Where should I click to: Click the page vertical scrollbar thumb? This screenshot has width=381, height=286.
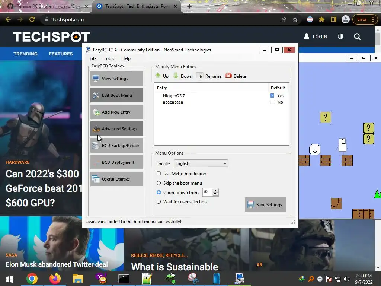click(x=378, y=39)
